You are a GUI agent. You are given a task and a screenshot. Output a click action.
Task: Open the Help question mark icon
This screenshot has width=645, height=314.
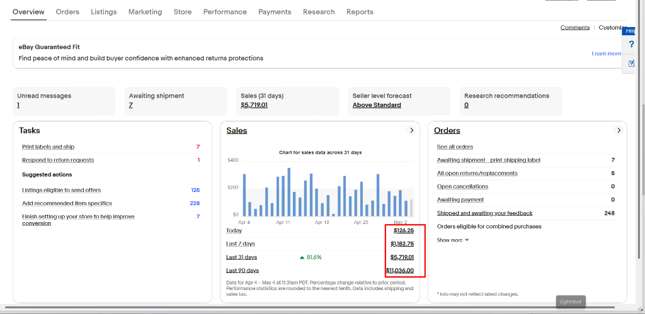[x=631, y=45]
